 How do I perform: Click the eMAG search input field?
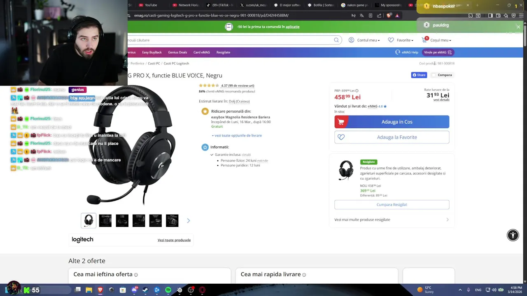tap(231, 40)
